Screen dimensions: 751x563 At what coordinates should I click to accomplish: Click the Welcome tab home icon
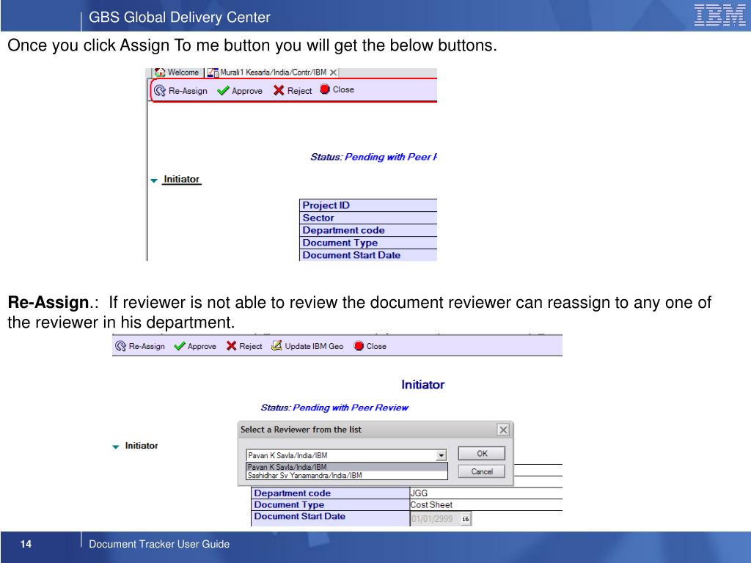click(x=160, y=73)
